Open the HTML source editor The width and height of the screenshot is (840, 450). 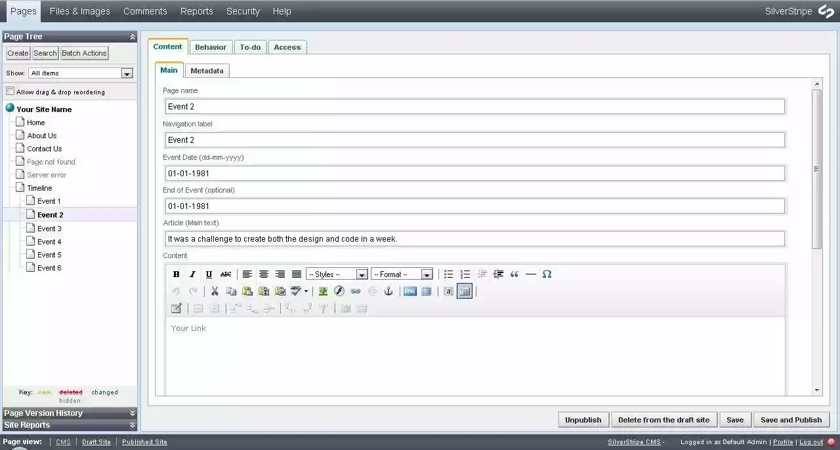(x=409, y=291)
